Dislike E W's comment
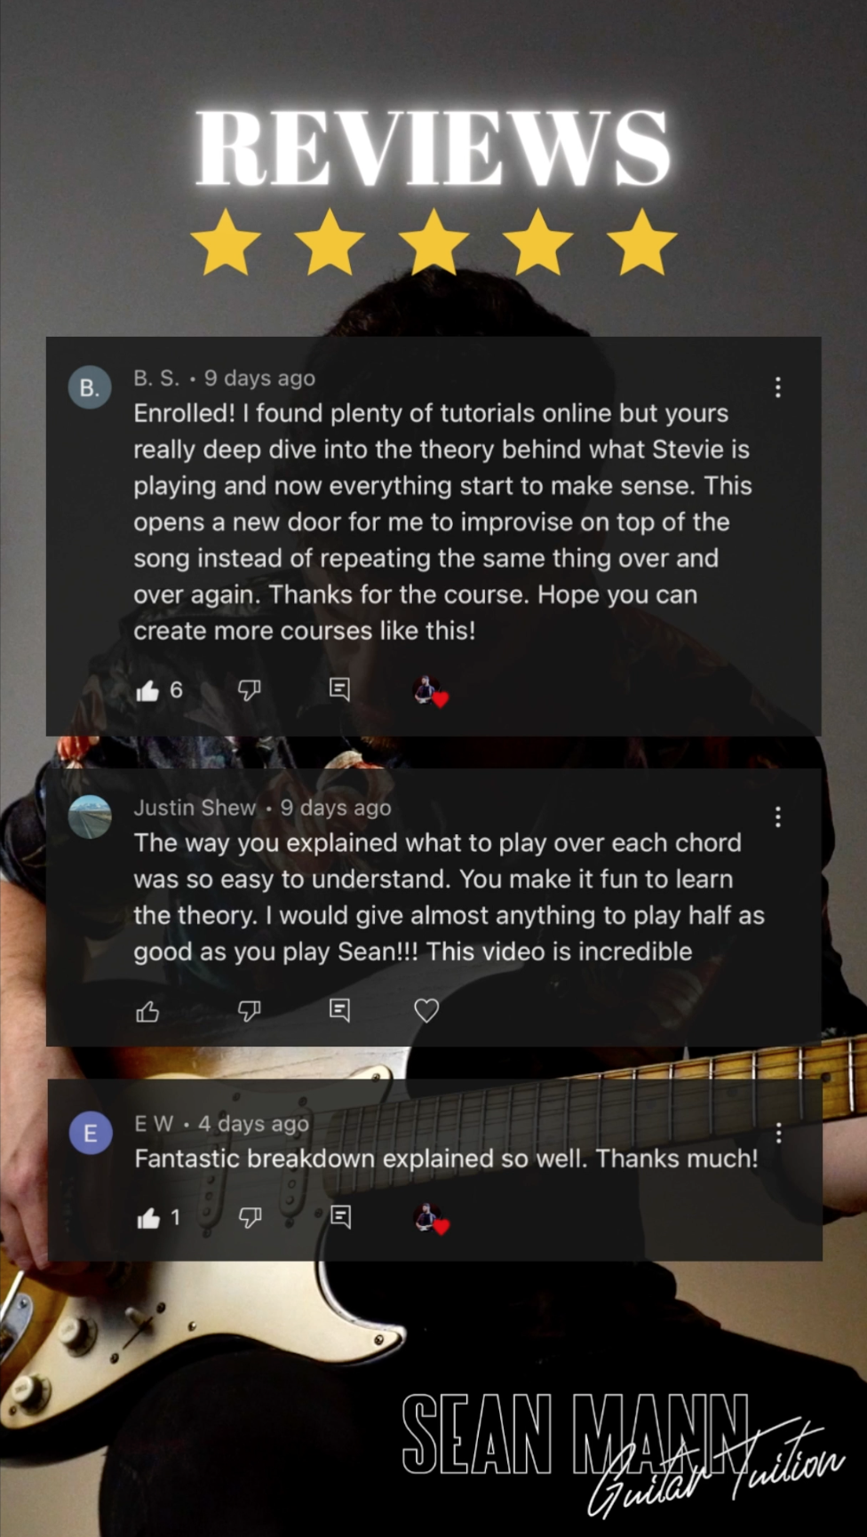 point(251,1218)
